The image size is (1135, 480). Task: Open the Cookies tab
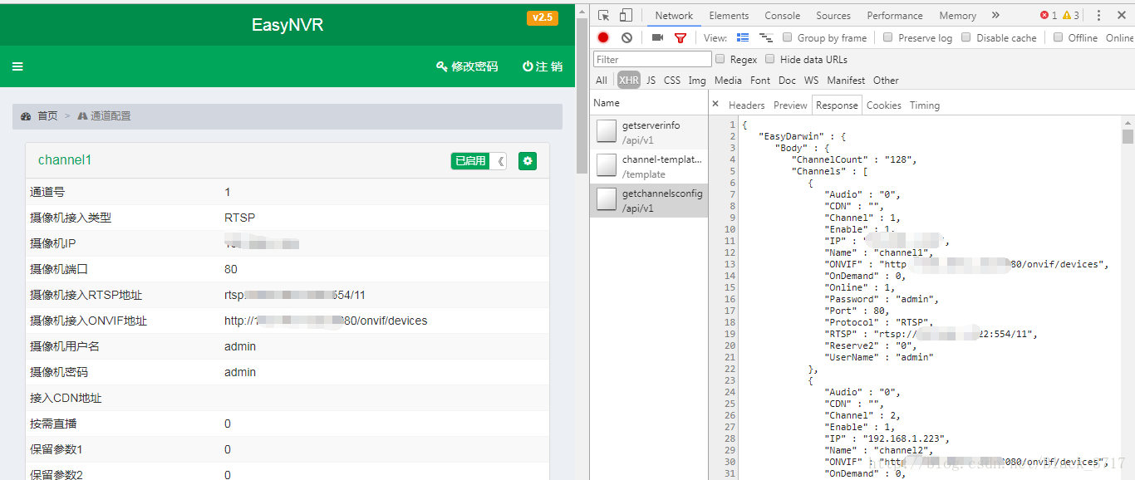(x=884, y=105)
